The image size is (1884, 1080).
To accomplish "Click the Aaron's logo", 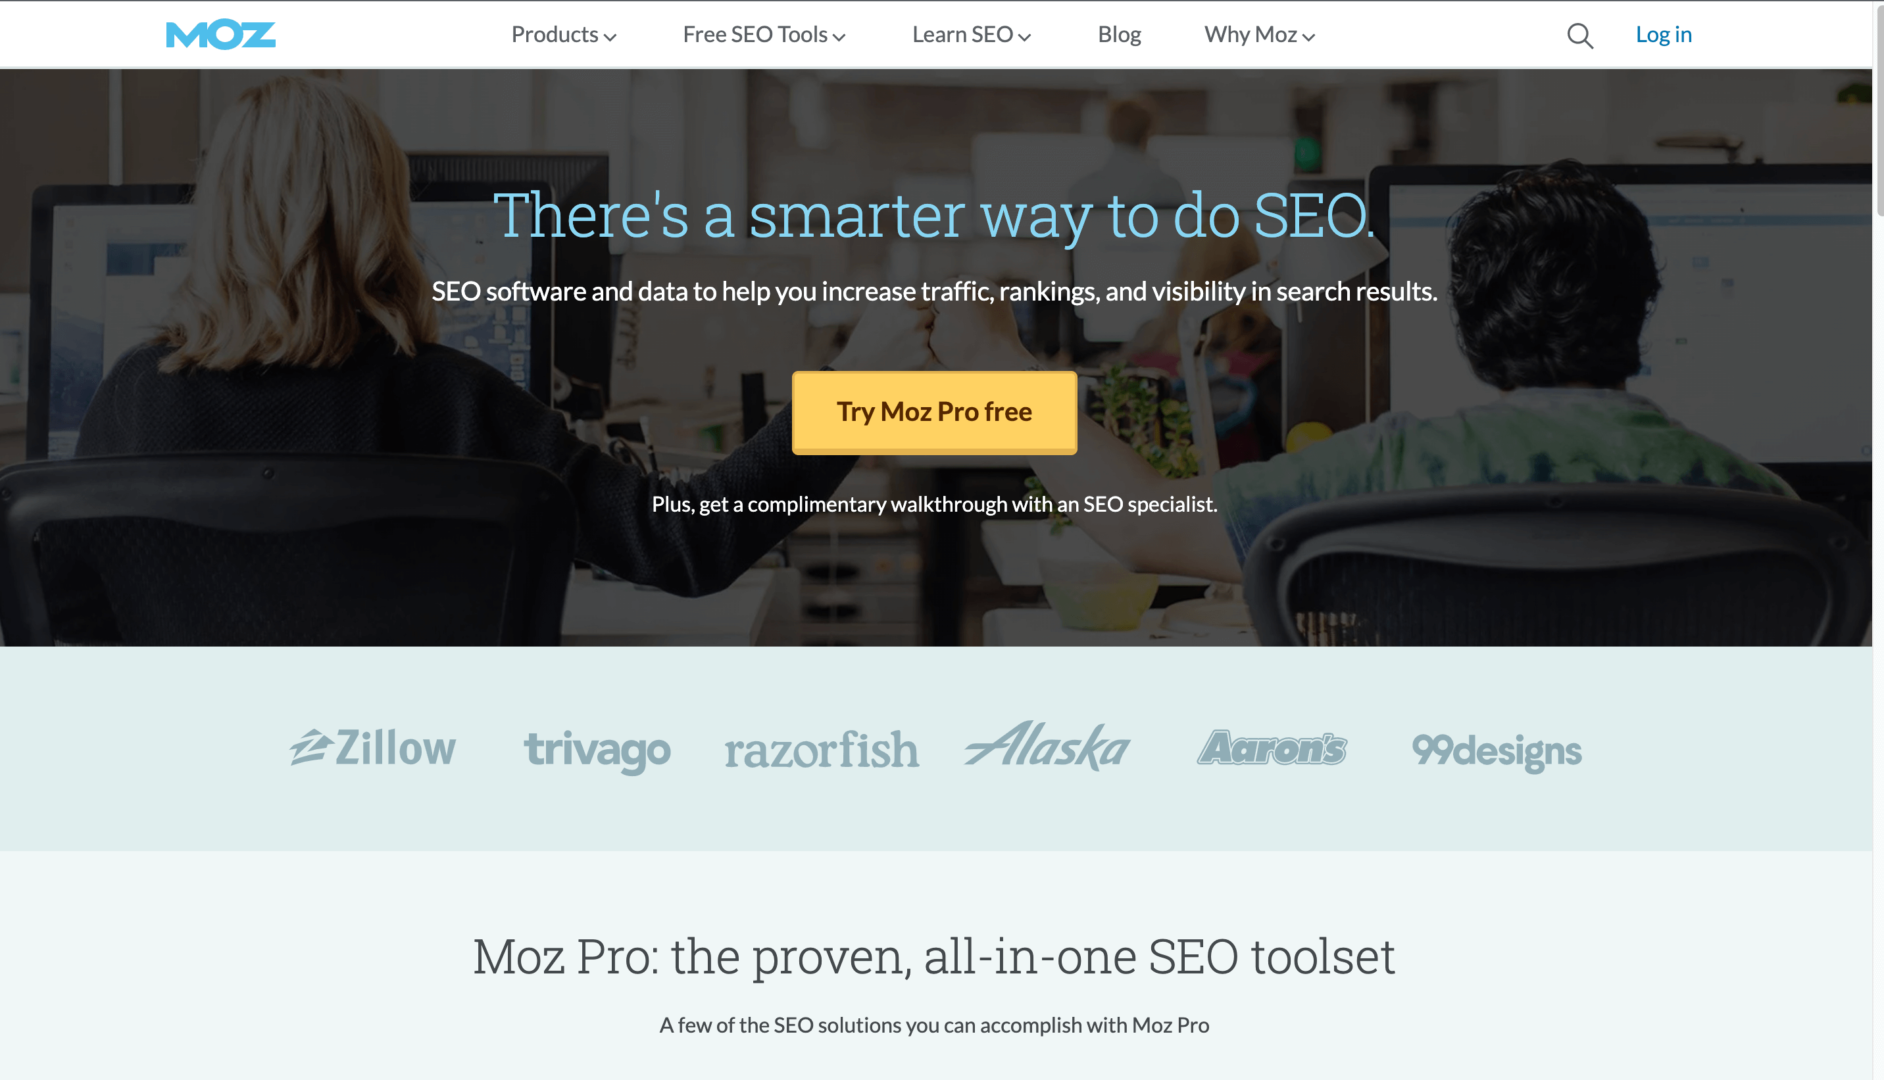I will tap(1272, 748).
